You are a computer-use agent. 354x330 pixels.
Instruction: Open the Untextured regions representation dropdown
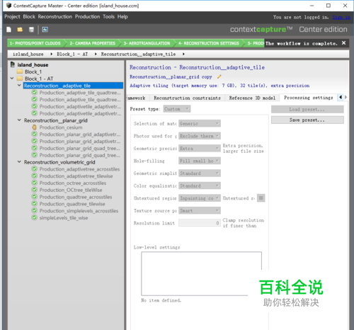pyautogui.click(x=200, y=198)
